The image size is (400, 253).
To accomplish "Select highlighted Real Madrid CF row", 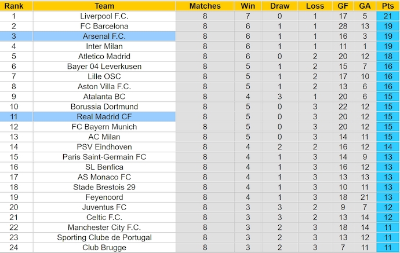I will click(x=104, y=116).
